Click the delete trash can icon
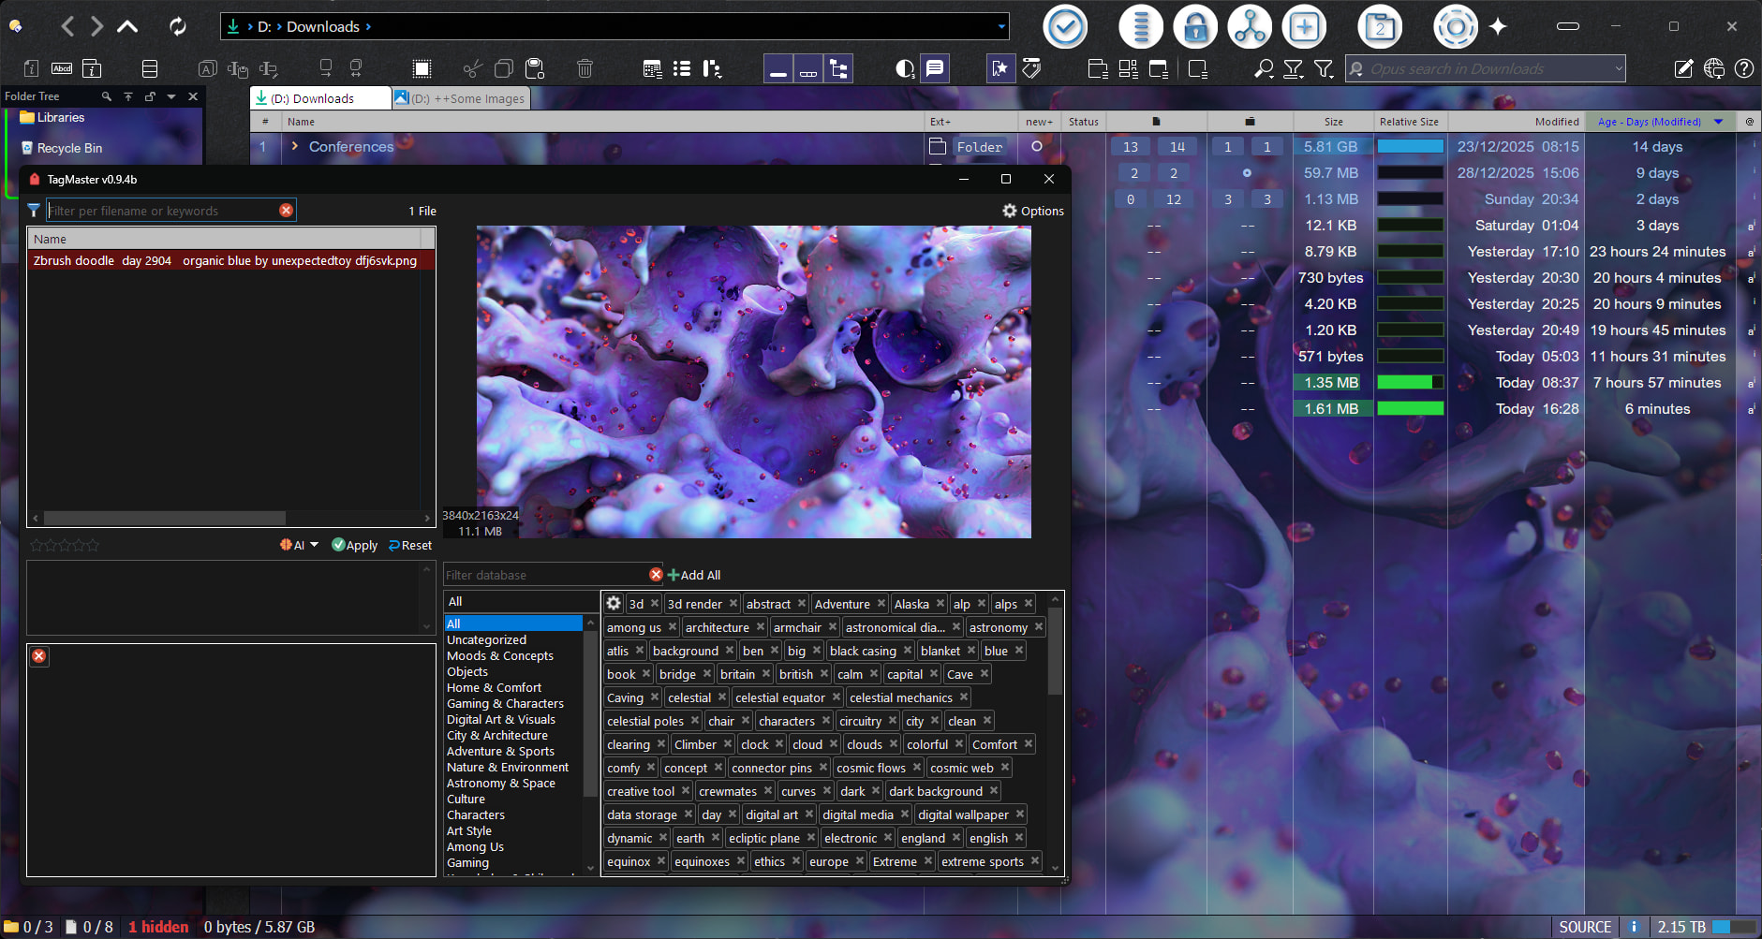The width and height of the screenshot is (1762, 939). (585, 68)
